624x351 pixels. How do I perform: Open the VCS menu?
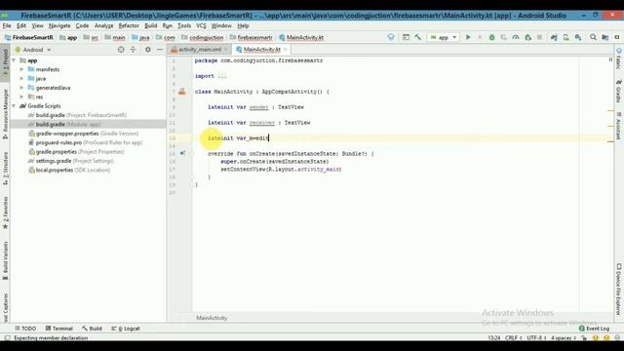(201, 25)
